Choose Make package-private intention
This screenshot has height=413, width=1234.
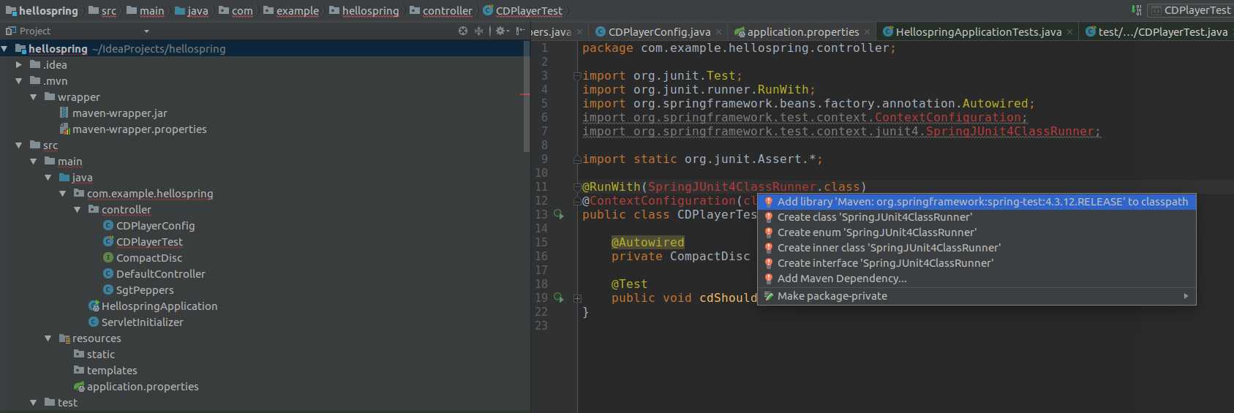pyautogui.click(x=977, y=296)
